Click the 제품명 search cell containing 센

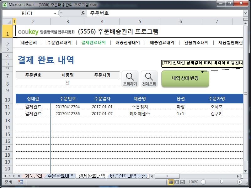pos(67,83)
